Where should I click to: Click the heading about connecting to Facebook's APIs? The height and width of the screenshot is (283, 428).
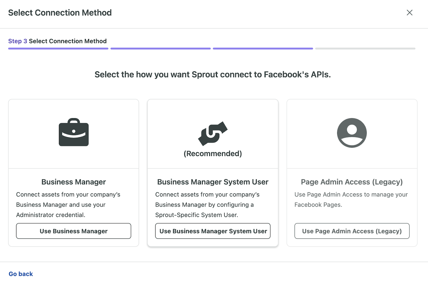click(x=213, y=75)
